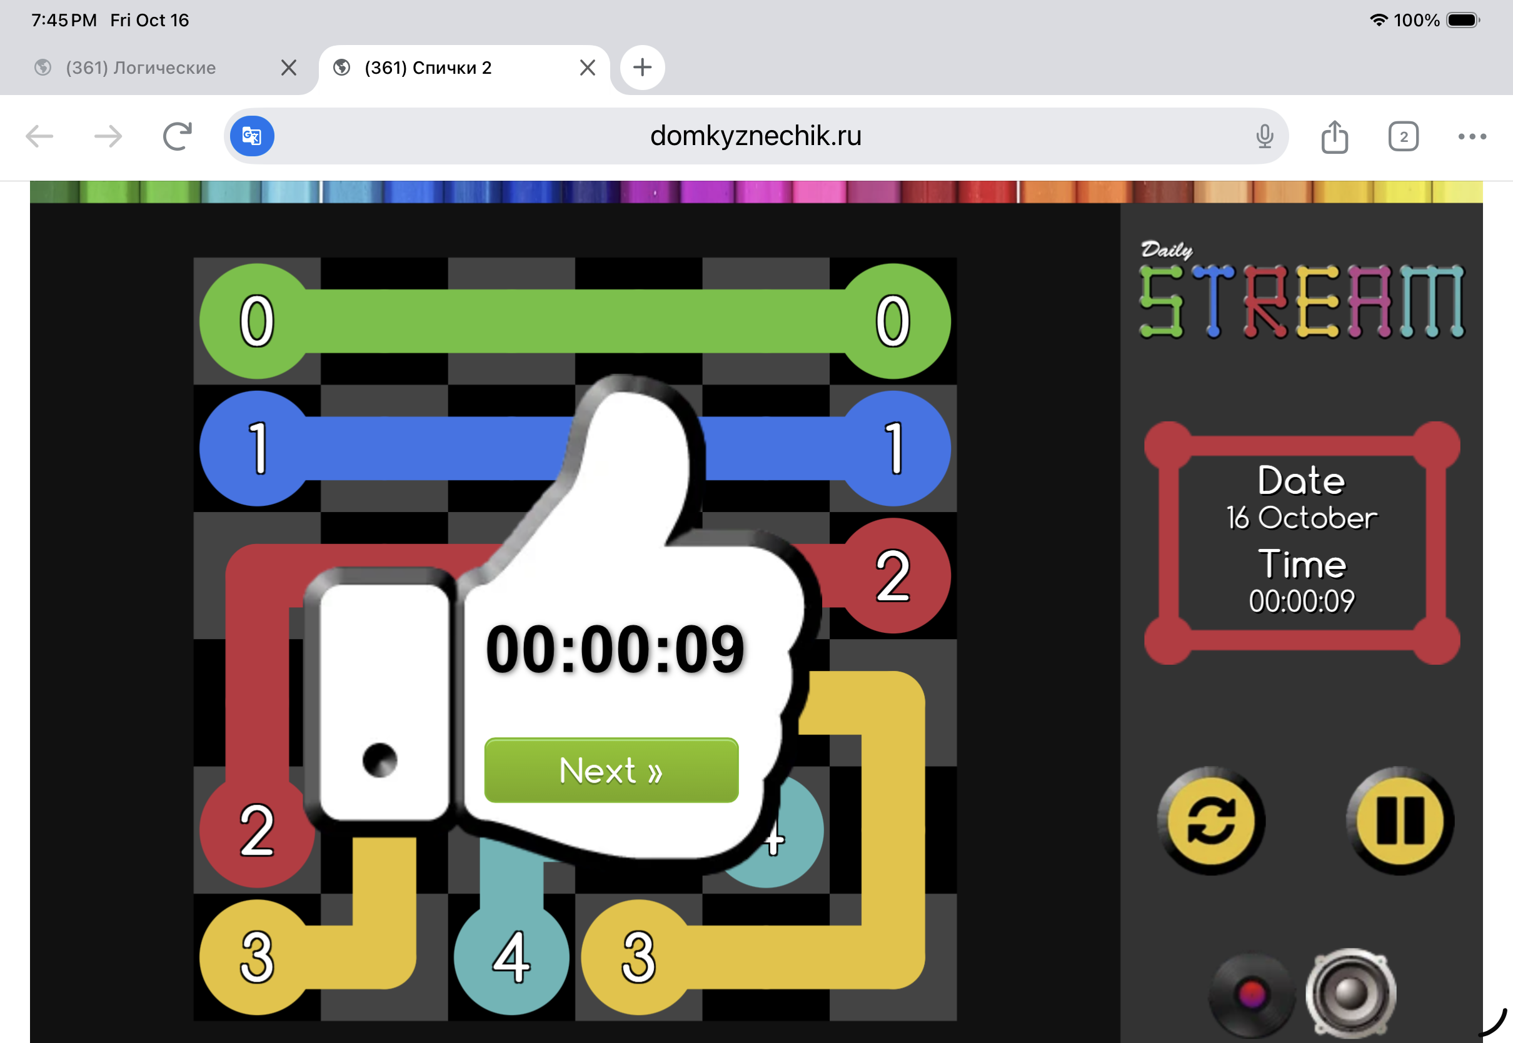Restart the puzzle with the yellow refresh icon
This screenshot has height=1043, width=1513.
point(1210,821)
